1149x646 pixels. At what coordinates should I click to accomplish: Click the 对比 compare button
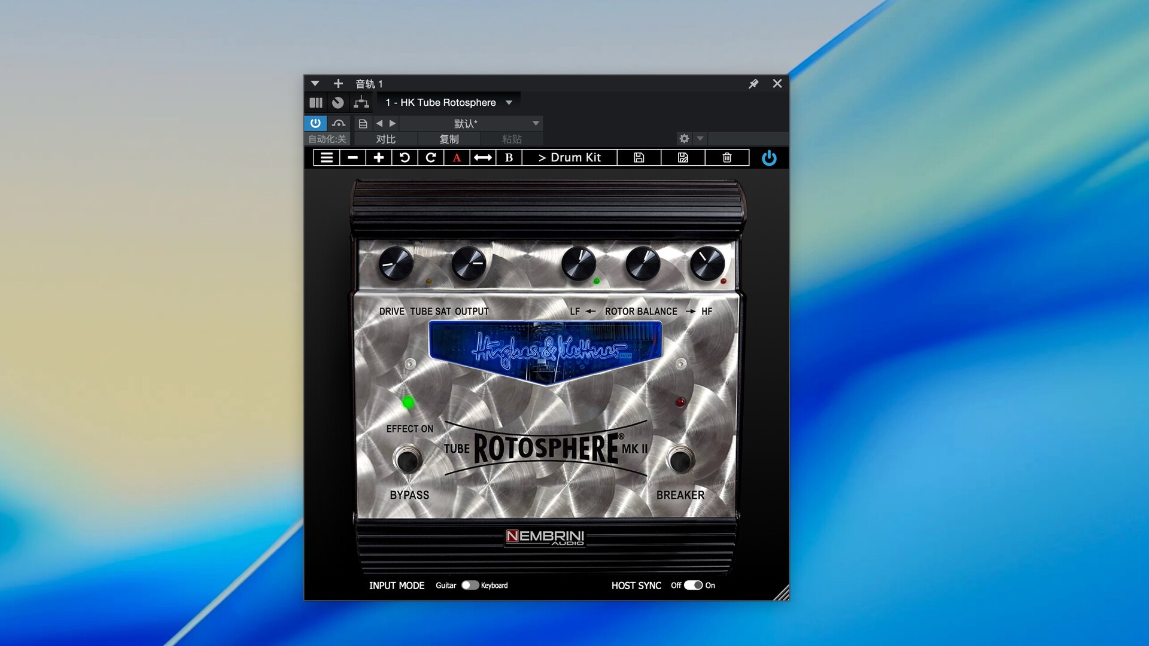pos(386,139)
